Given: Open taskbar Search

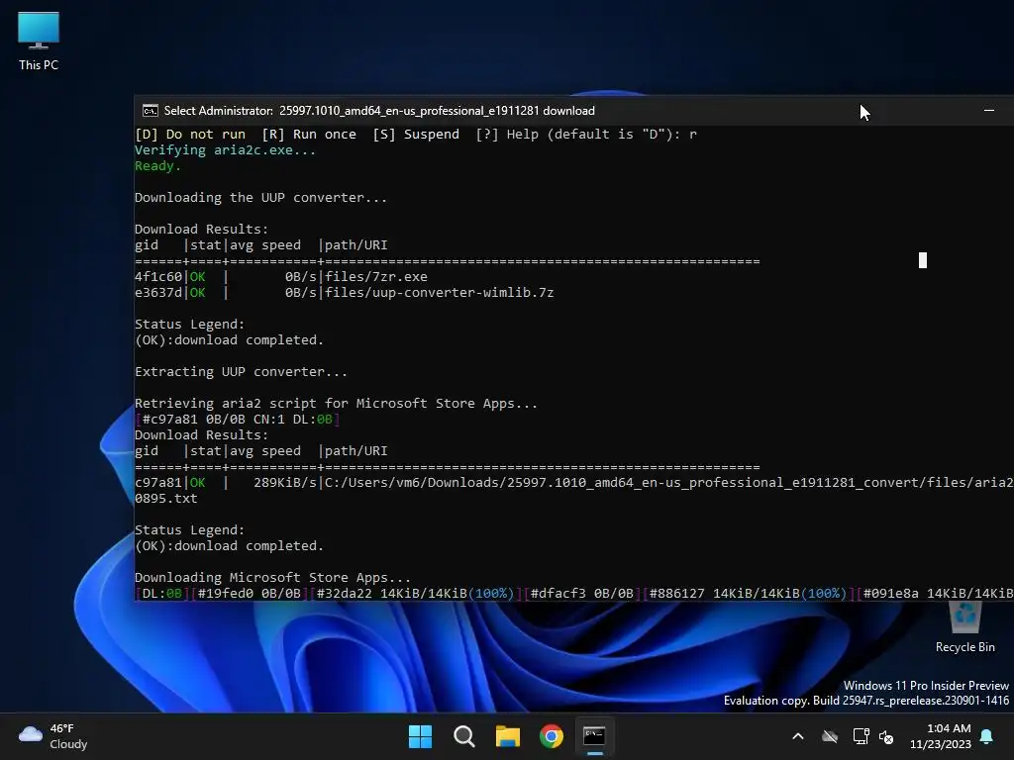Looking at the screenshot, I should point(463,736).
